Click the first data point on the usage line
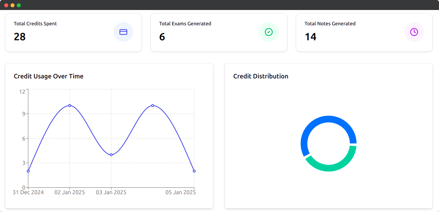The height and width of the screenshot is (212, 439). pyautogui.click(x=28, y=171)
